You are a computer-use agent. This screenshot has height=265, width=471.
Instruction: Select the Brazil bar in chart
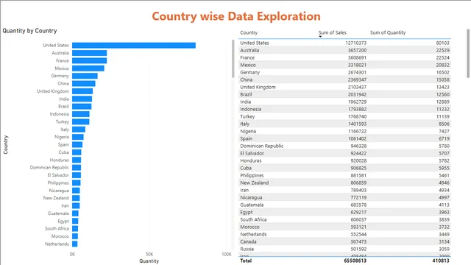(82, 106)
